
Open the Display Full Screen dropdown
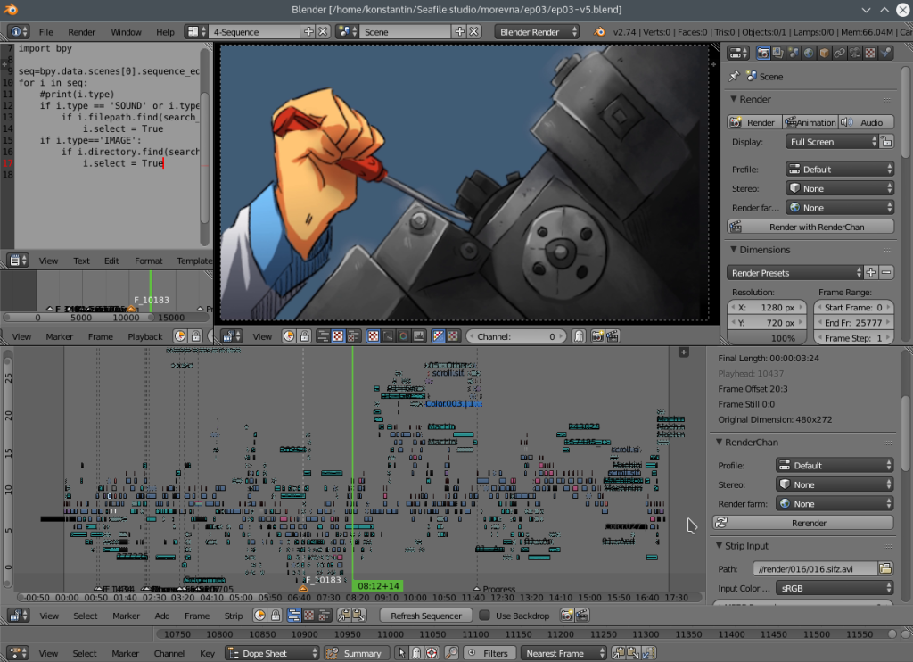[x=832, y=142]
